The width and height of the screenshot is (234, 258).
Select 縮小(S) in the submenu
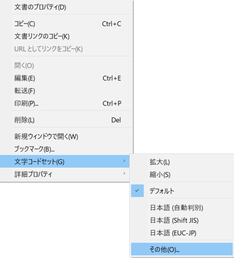[182, 175]
